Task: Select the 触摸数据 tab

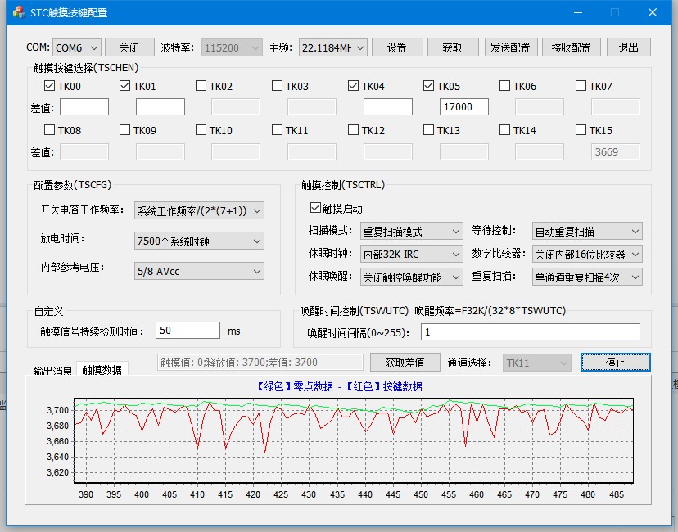Action: (102, 370)
